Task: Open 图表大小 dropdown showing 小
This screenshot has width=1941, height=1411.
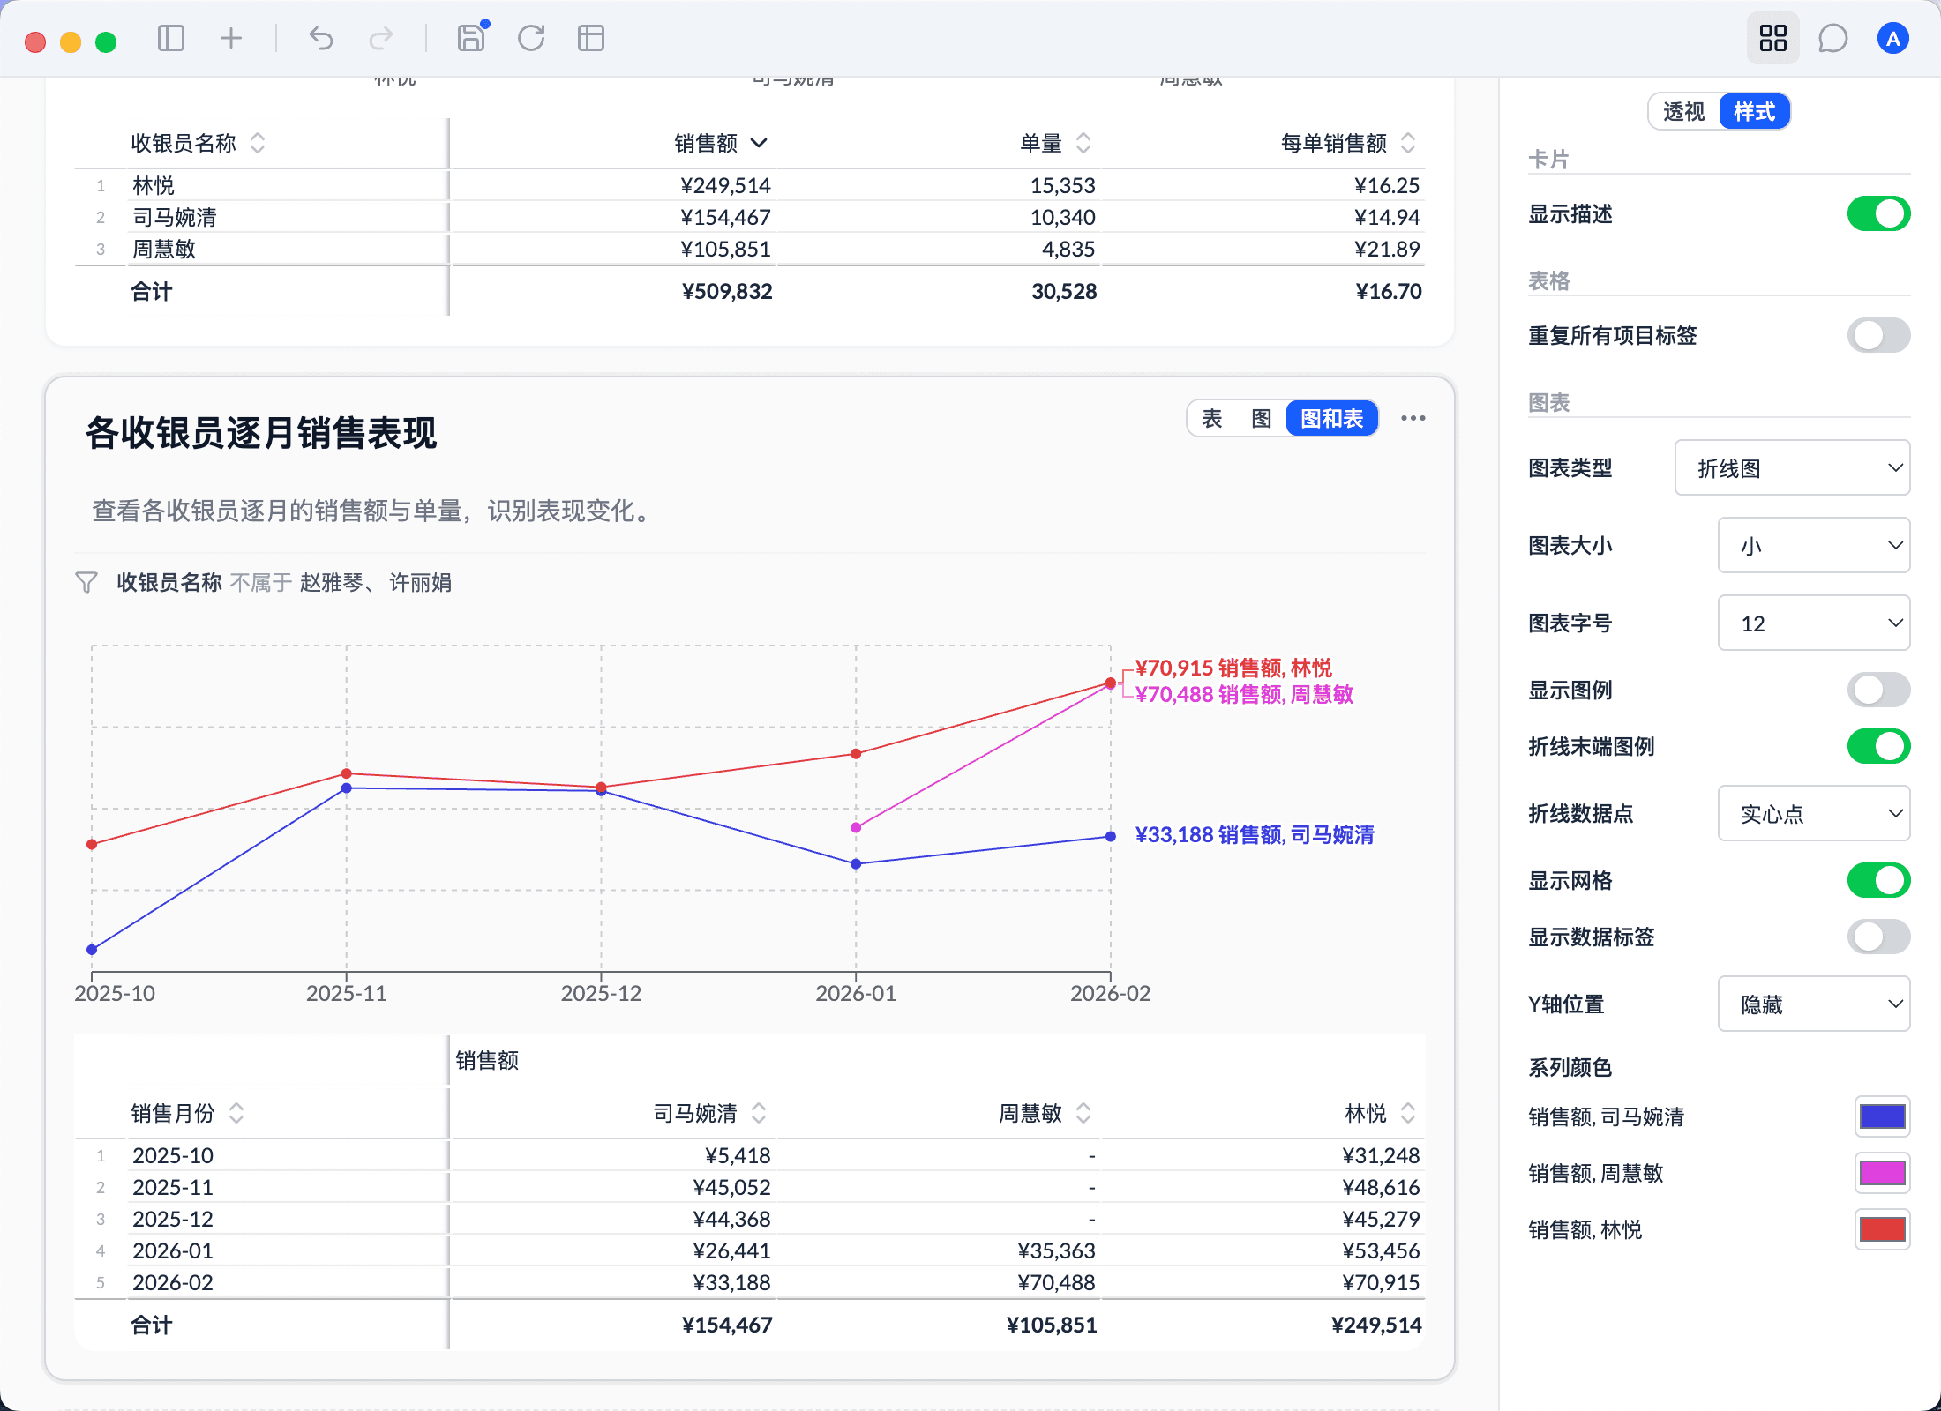Action: 1814,545
